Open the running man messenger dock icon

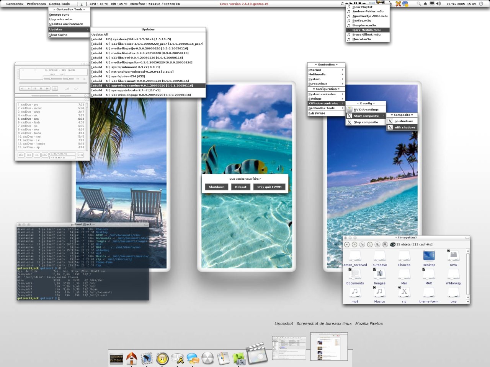coord(178,358)
